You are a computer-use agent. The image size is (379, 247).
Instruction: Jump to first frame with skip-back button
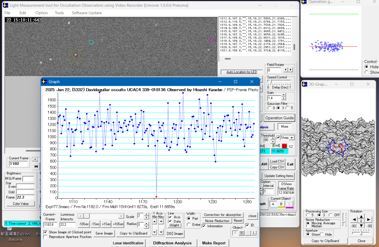(36, 166)
